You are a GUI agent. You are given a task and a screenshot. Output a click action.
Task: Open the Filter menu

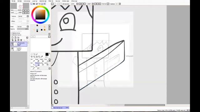click(x=51, y=1)
